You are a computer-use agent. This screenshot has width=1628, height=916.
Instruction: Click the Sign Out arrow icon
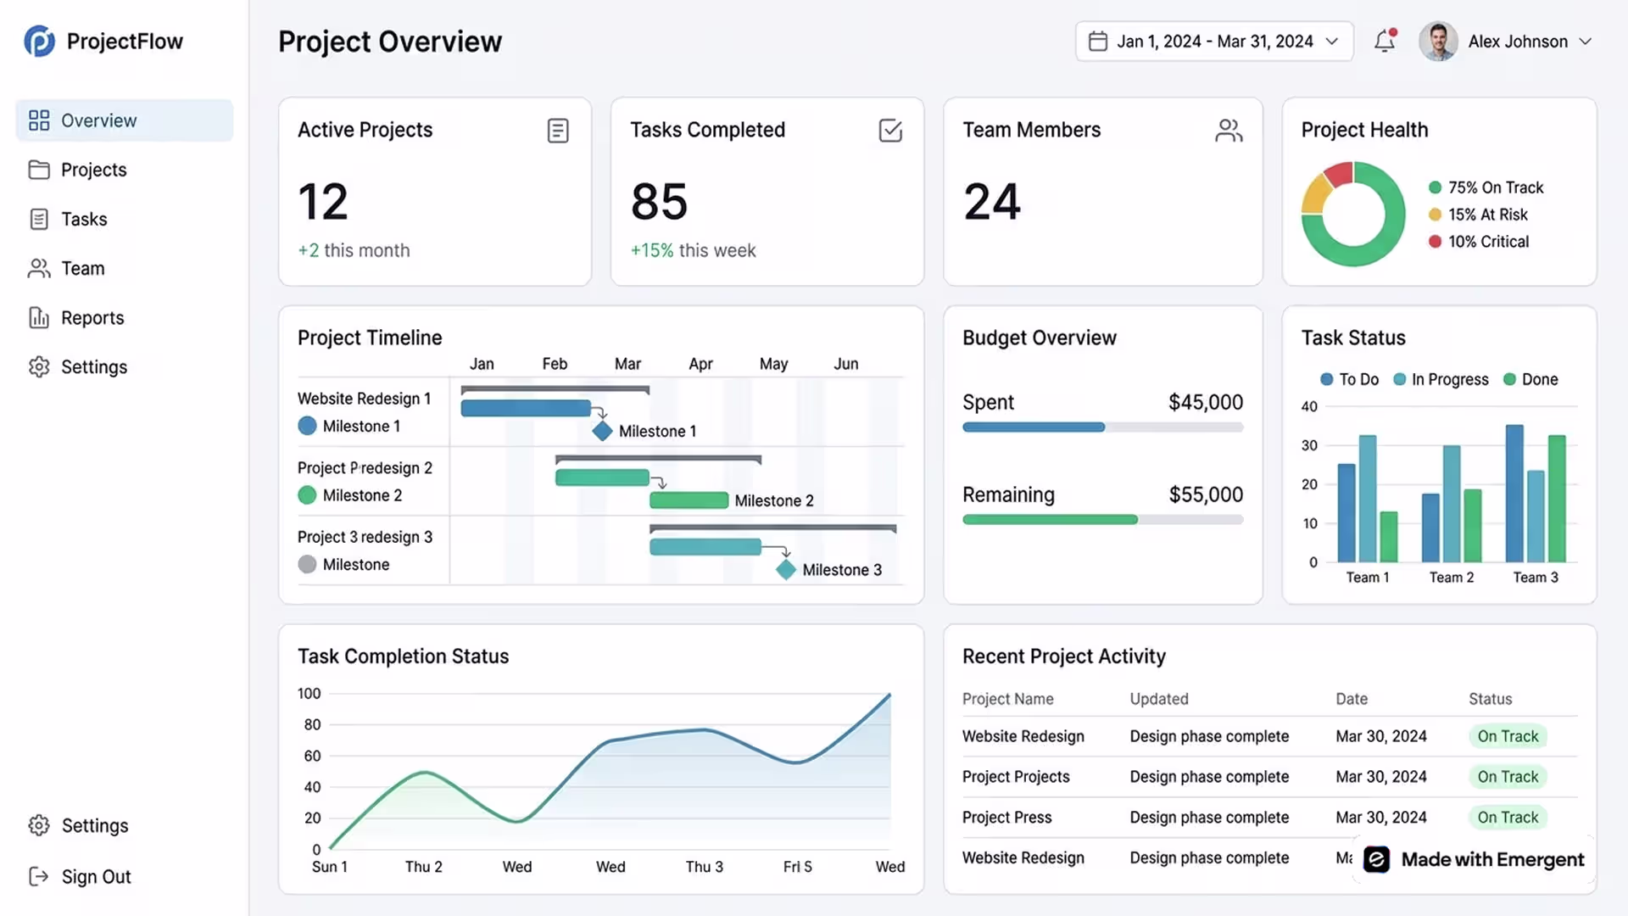coord(39,876)
